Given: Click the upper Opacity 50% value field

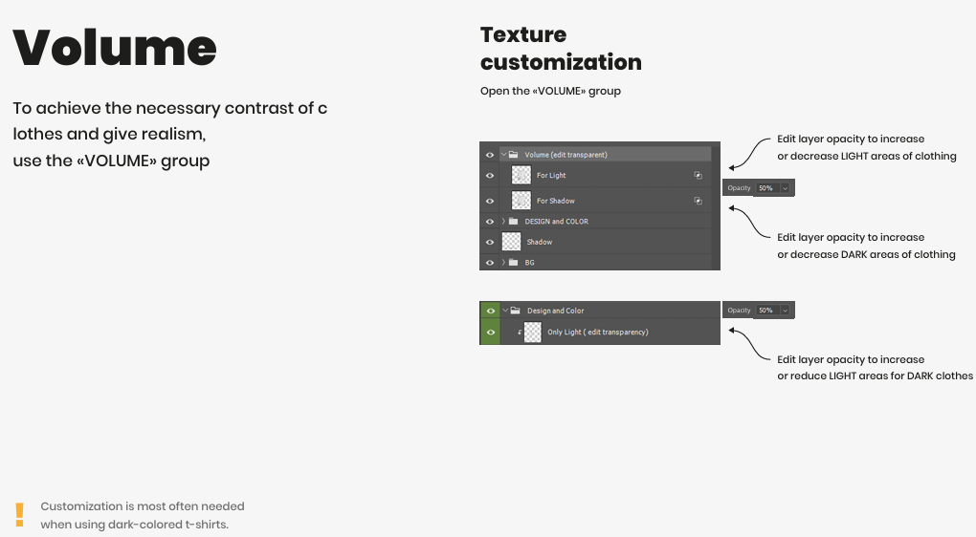Looking at the screenshot, I should tap(766, 187).
